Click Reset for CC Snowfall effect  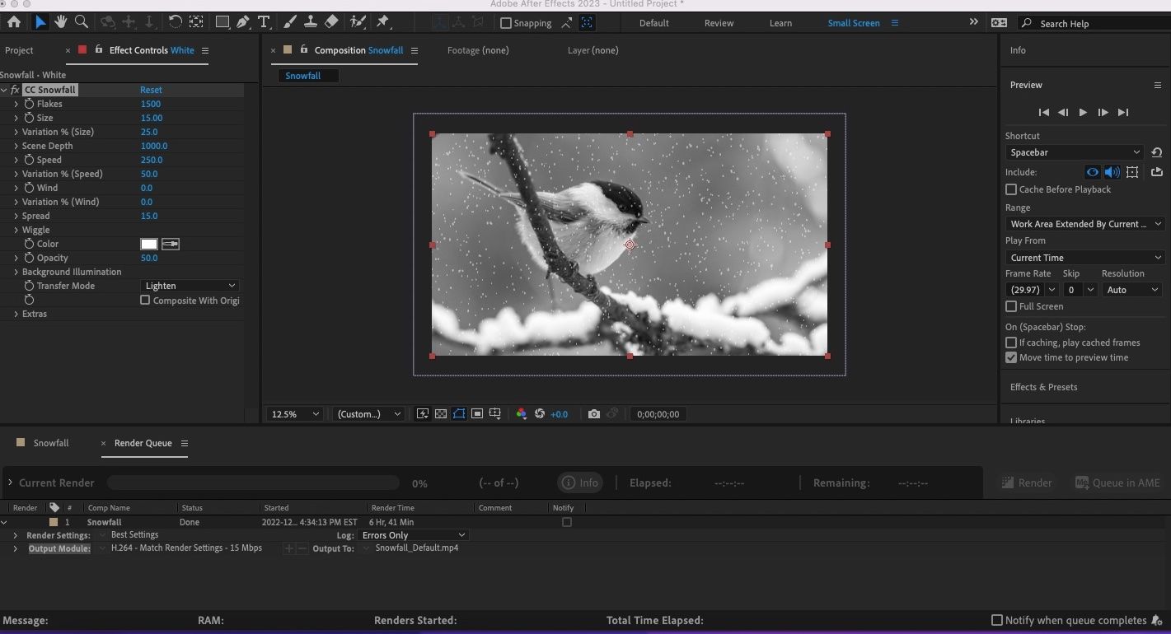[x=151, y=90]
